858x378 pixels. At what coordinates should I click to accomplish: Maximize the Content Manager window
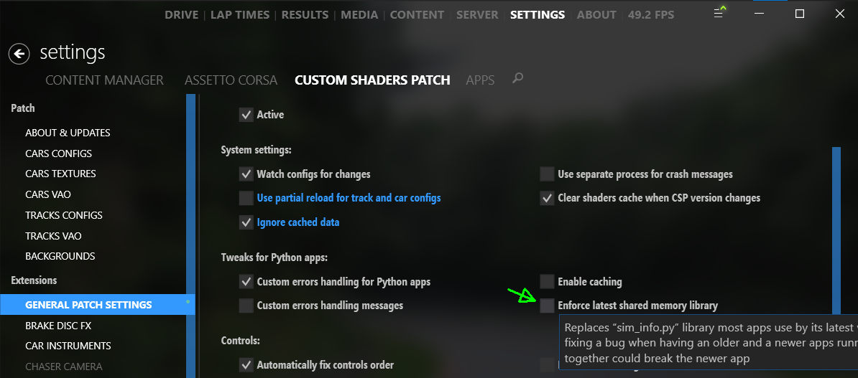point(800,14)
